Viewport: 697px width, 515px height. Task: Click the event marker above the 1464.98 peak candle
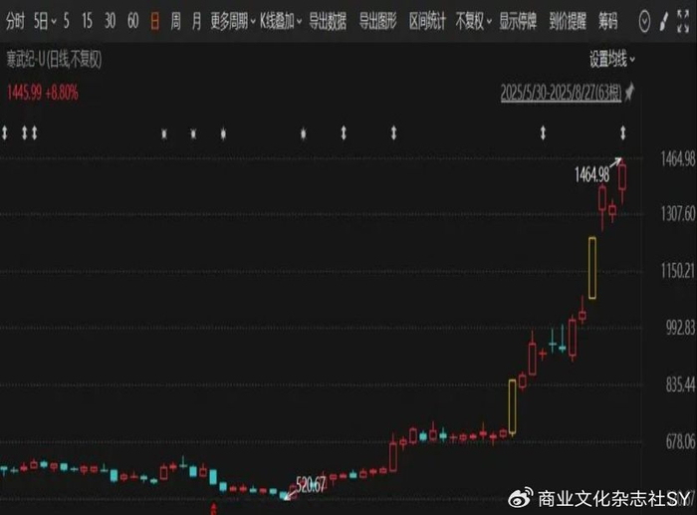click(x=622, y=132)
